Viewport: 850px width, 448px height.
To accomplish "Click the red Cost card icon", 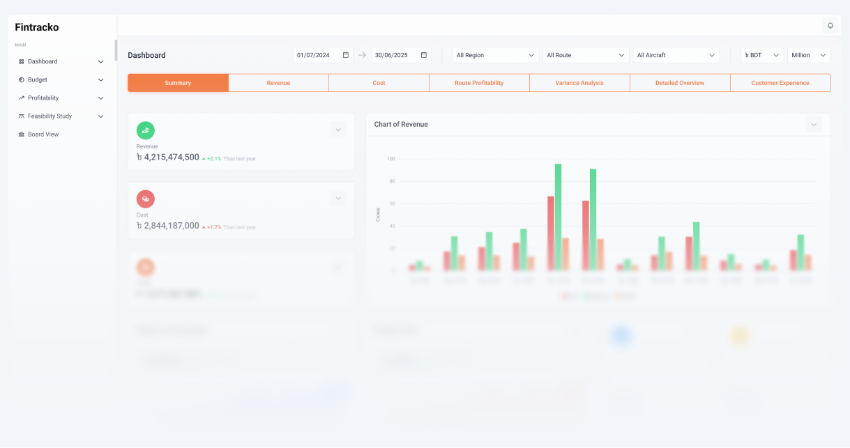I will (146, 199).
